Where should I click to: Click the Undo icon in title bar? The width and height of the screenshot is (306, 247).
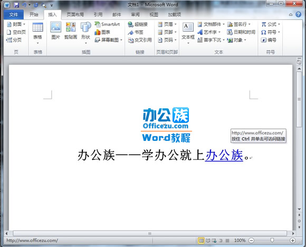coord(24,5)
